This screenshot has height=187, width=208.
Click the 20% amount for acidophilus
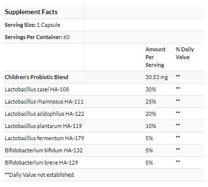point(151,114)
